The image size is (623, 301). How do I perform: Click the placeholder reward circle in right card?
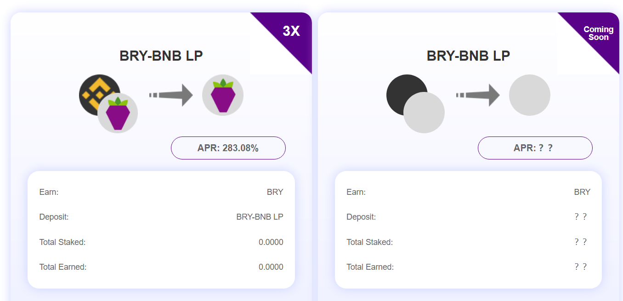click(x=530, y=95)
